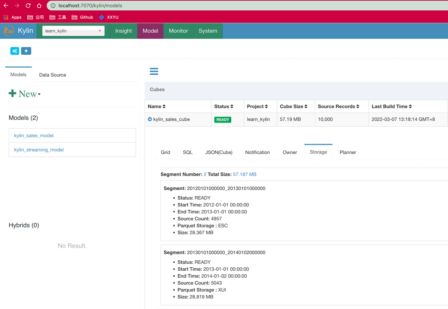Open the kylin_streaming_model link

coord(38,149)
